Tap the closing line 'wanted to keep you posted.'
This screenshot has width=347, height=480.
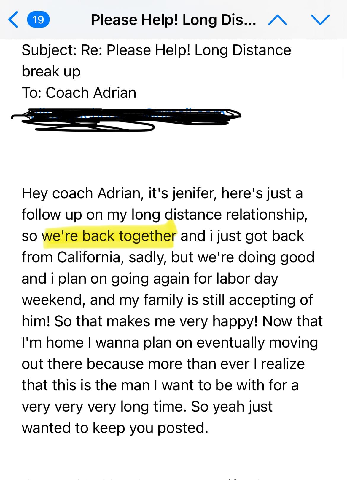[x=115, y=428]
